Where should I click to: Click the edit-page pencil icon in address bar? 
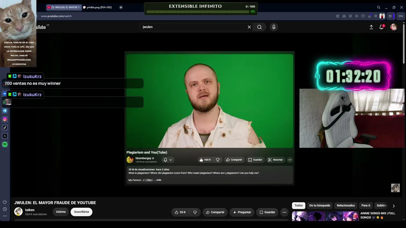338,16
